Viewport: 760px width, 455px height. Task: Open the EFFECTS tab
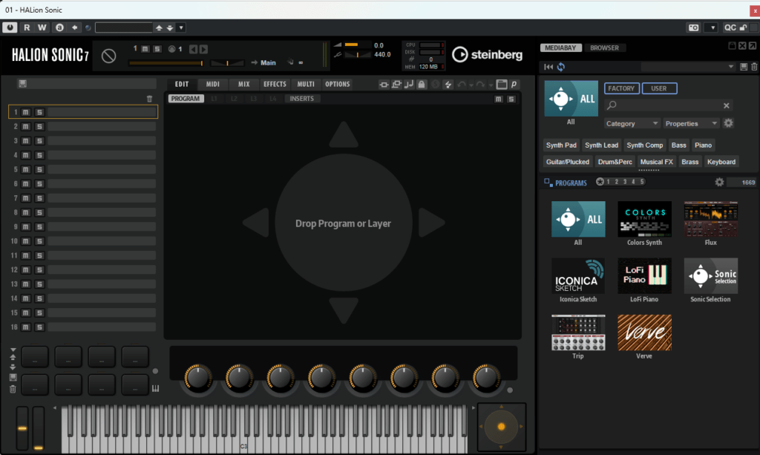(x=275, y=85)
